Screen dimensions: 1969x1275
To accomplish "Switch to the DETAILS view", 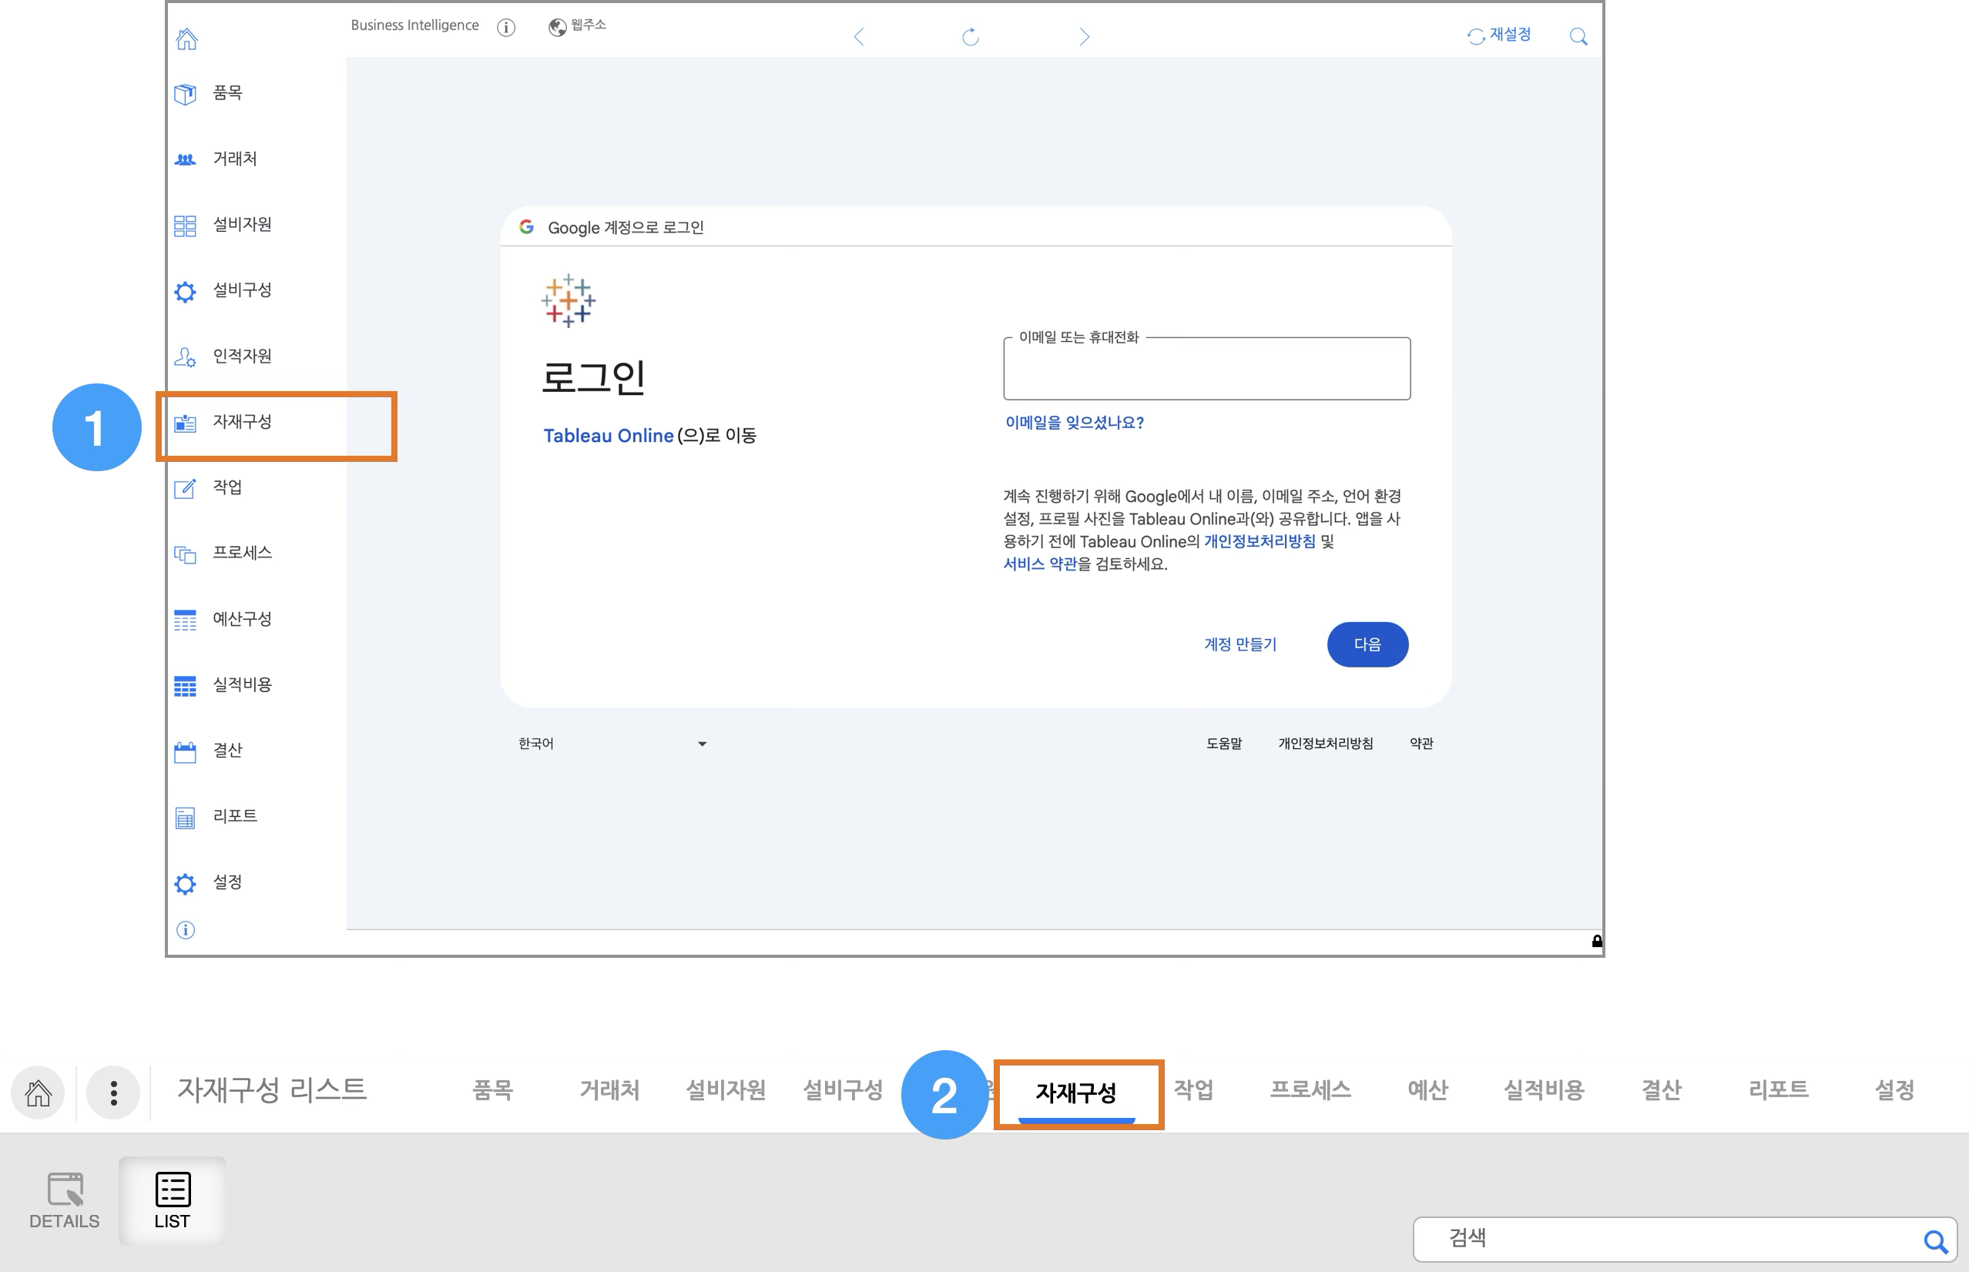I will (65, 1200).
